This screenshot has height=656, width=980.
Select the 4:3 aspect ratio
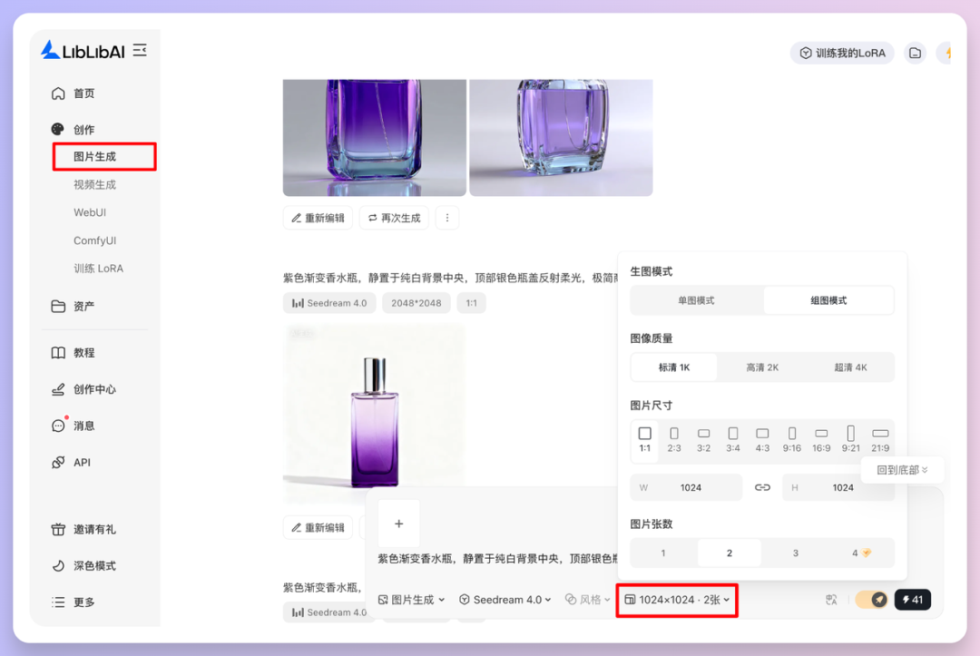coord(762,440)
